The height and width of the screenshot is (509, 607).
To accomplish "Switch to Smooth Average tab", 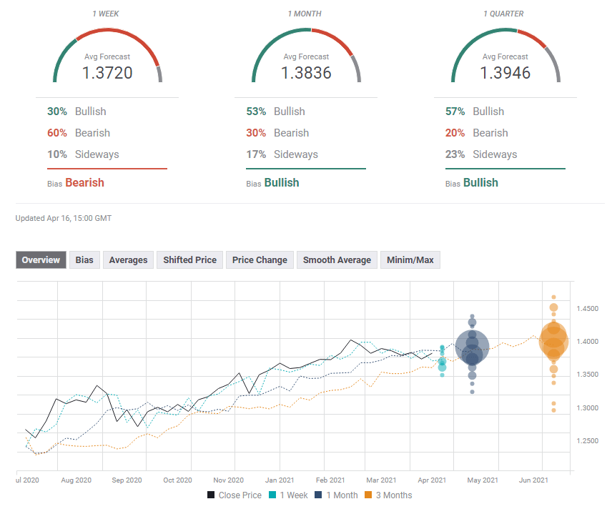I will click(337, 260).
